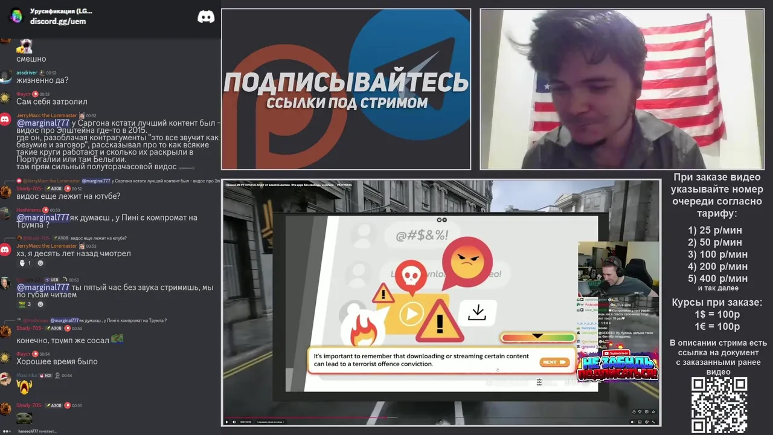Click the yellow play button in the graphic
The width and height of the screenshot is (773, 435).
click(x=411, y=314)
